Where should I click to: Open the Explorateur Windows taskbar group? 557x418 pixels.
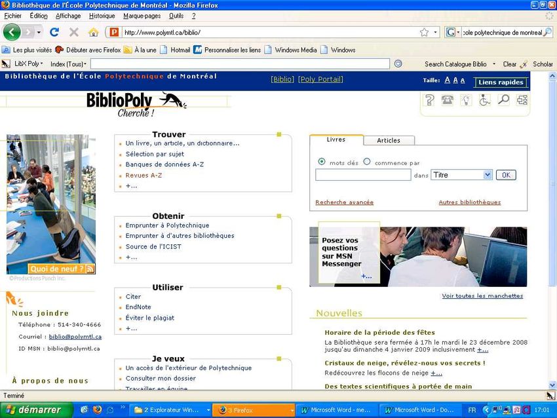tap(172, 410)
